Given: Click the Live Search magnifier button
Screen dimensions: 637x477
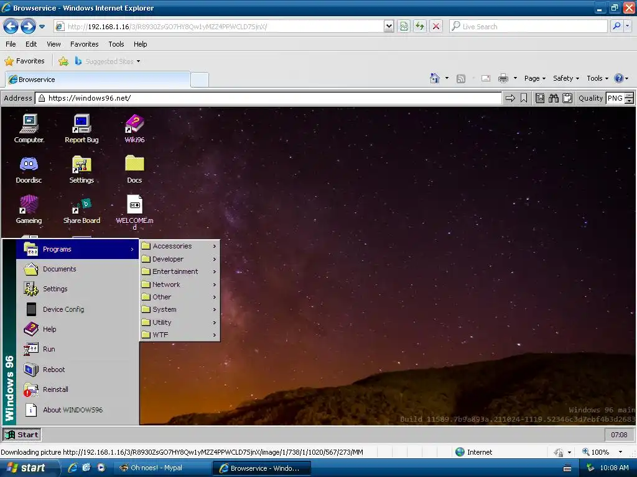Looking at the screenshot, I should pyautogui.click(x=616, y=26).
